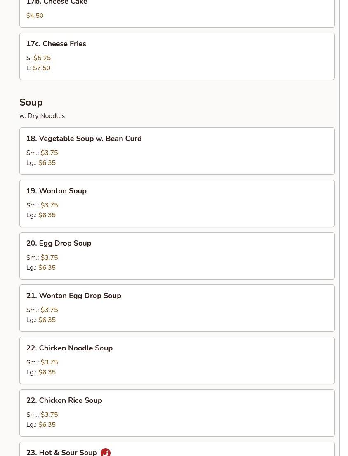Click the spicy chili icon beside Hot & Sour Soup

(106, 452)
